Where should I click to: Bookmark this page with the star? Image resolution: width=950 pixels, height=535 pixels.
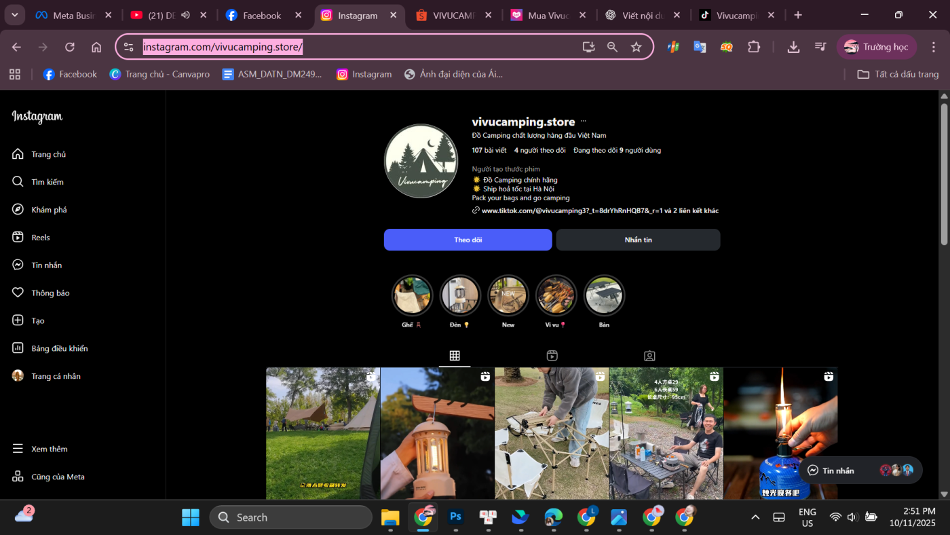636,47
